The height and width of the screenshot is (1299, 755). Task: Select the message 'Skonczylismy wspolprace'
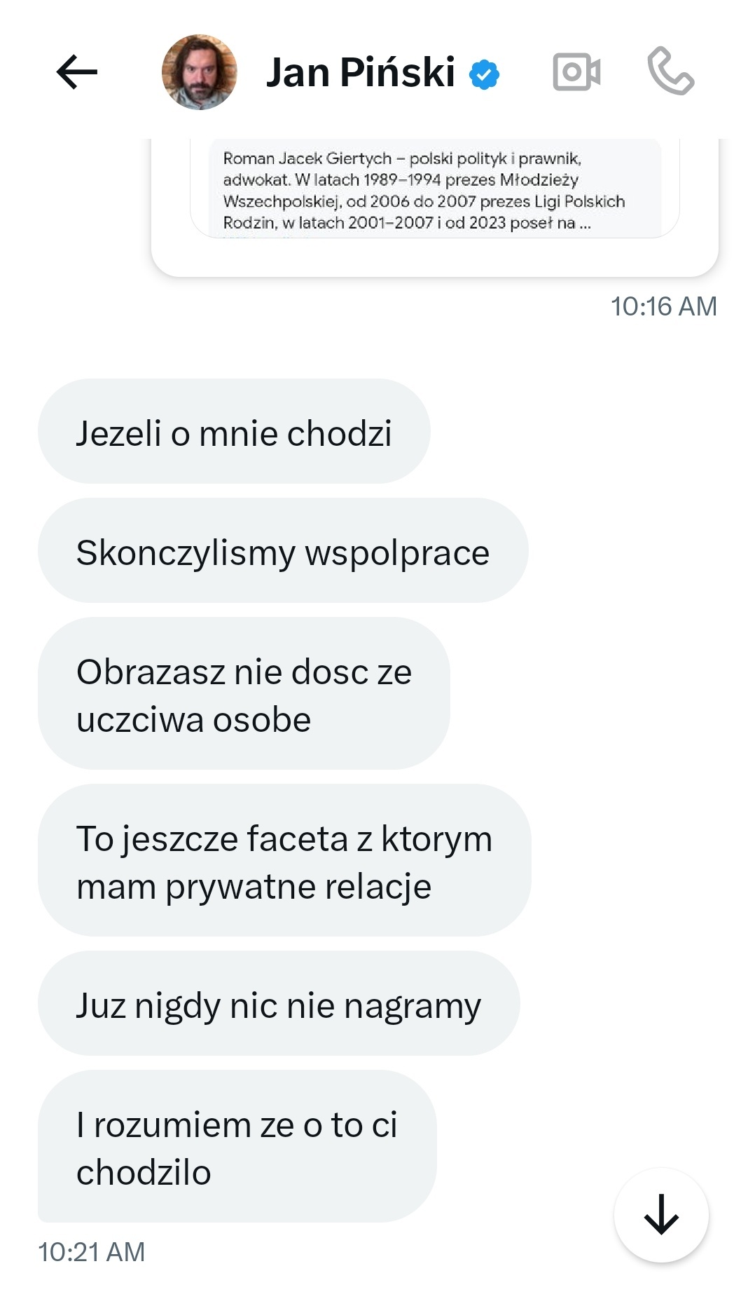click(x=283, y=550)
